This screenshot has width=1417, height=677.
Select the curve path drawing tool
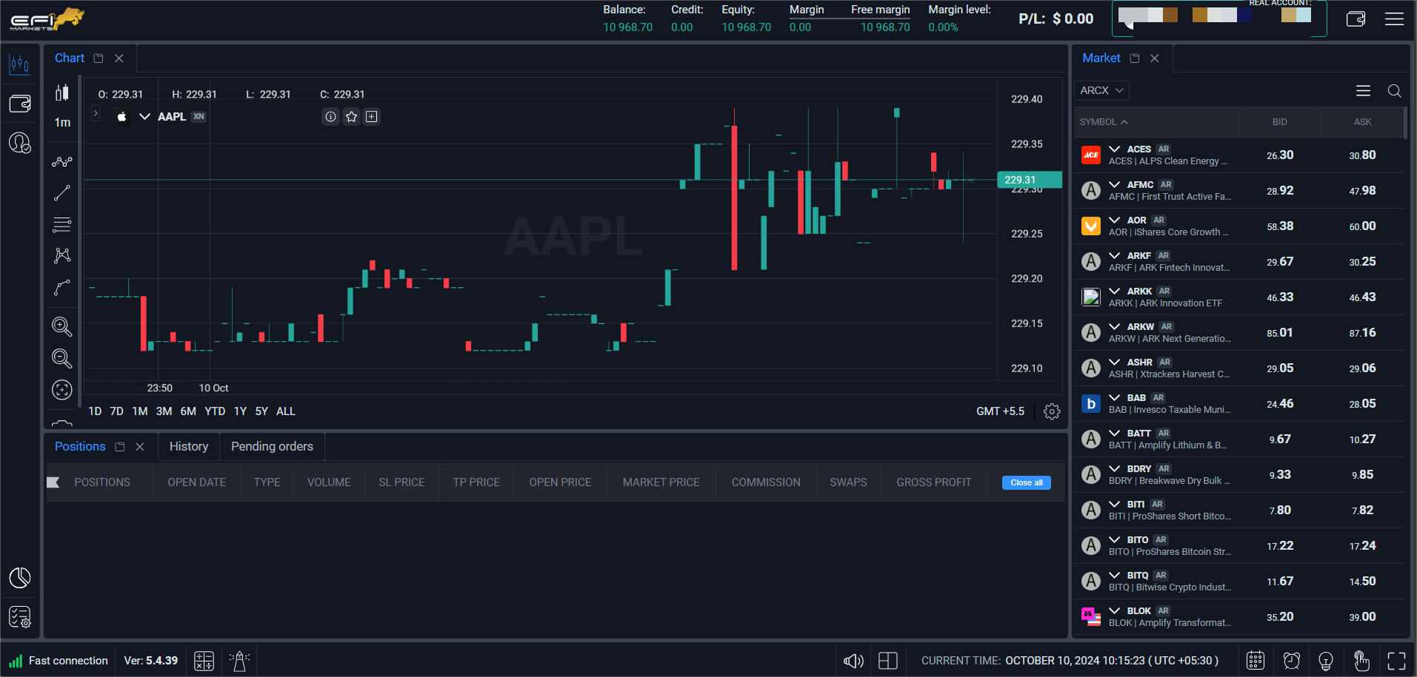pos(62,288)
